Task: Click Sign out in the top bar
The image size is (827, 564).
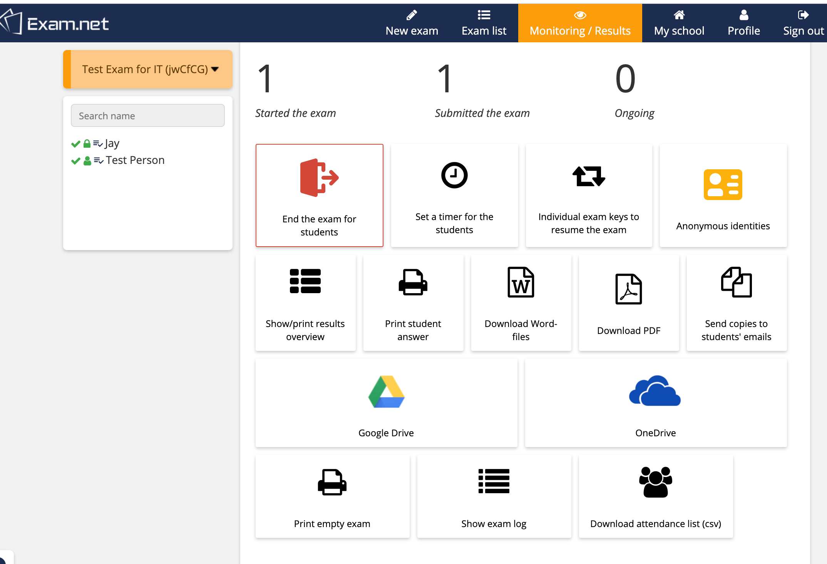Action: tap(803, 23)
